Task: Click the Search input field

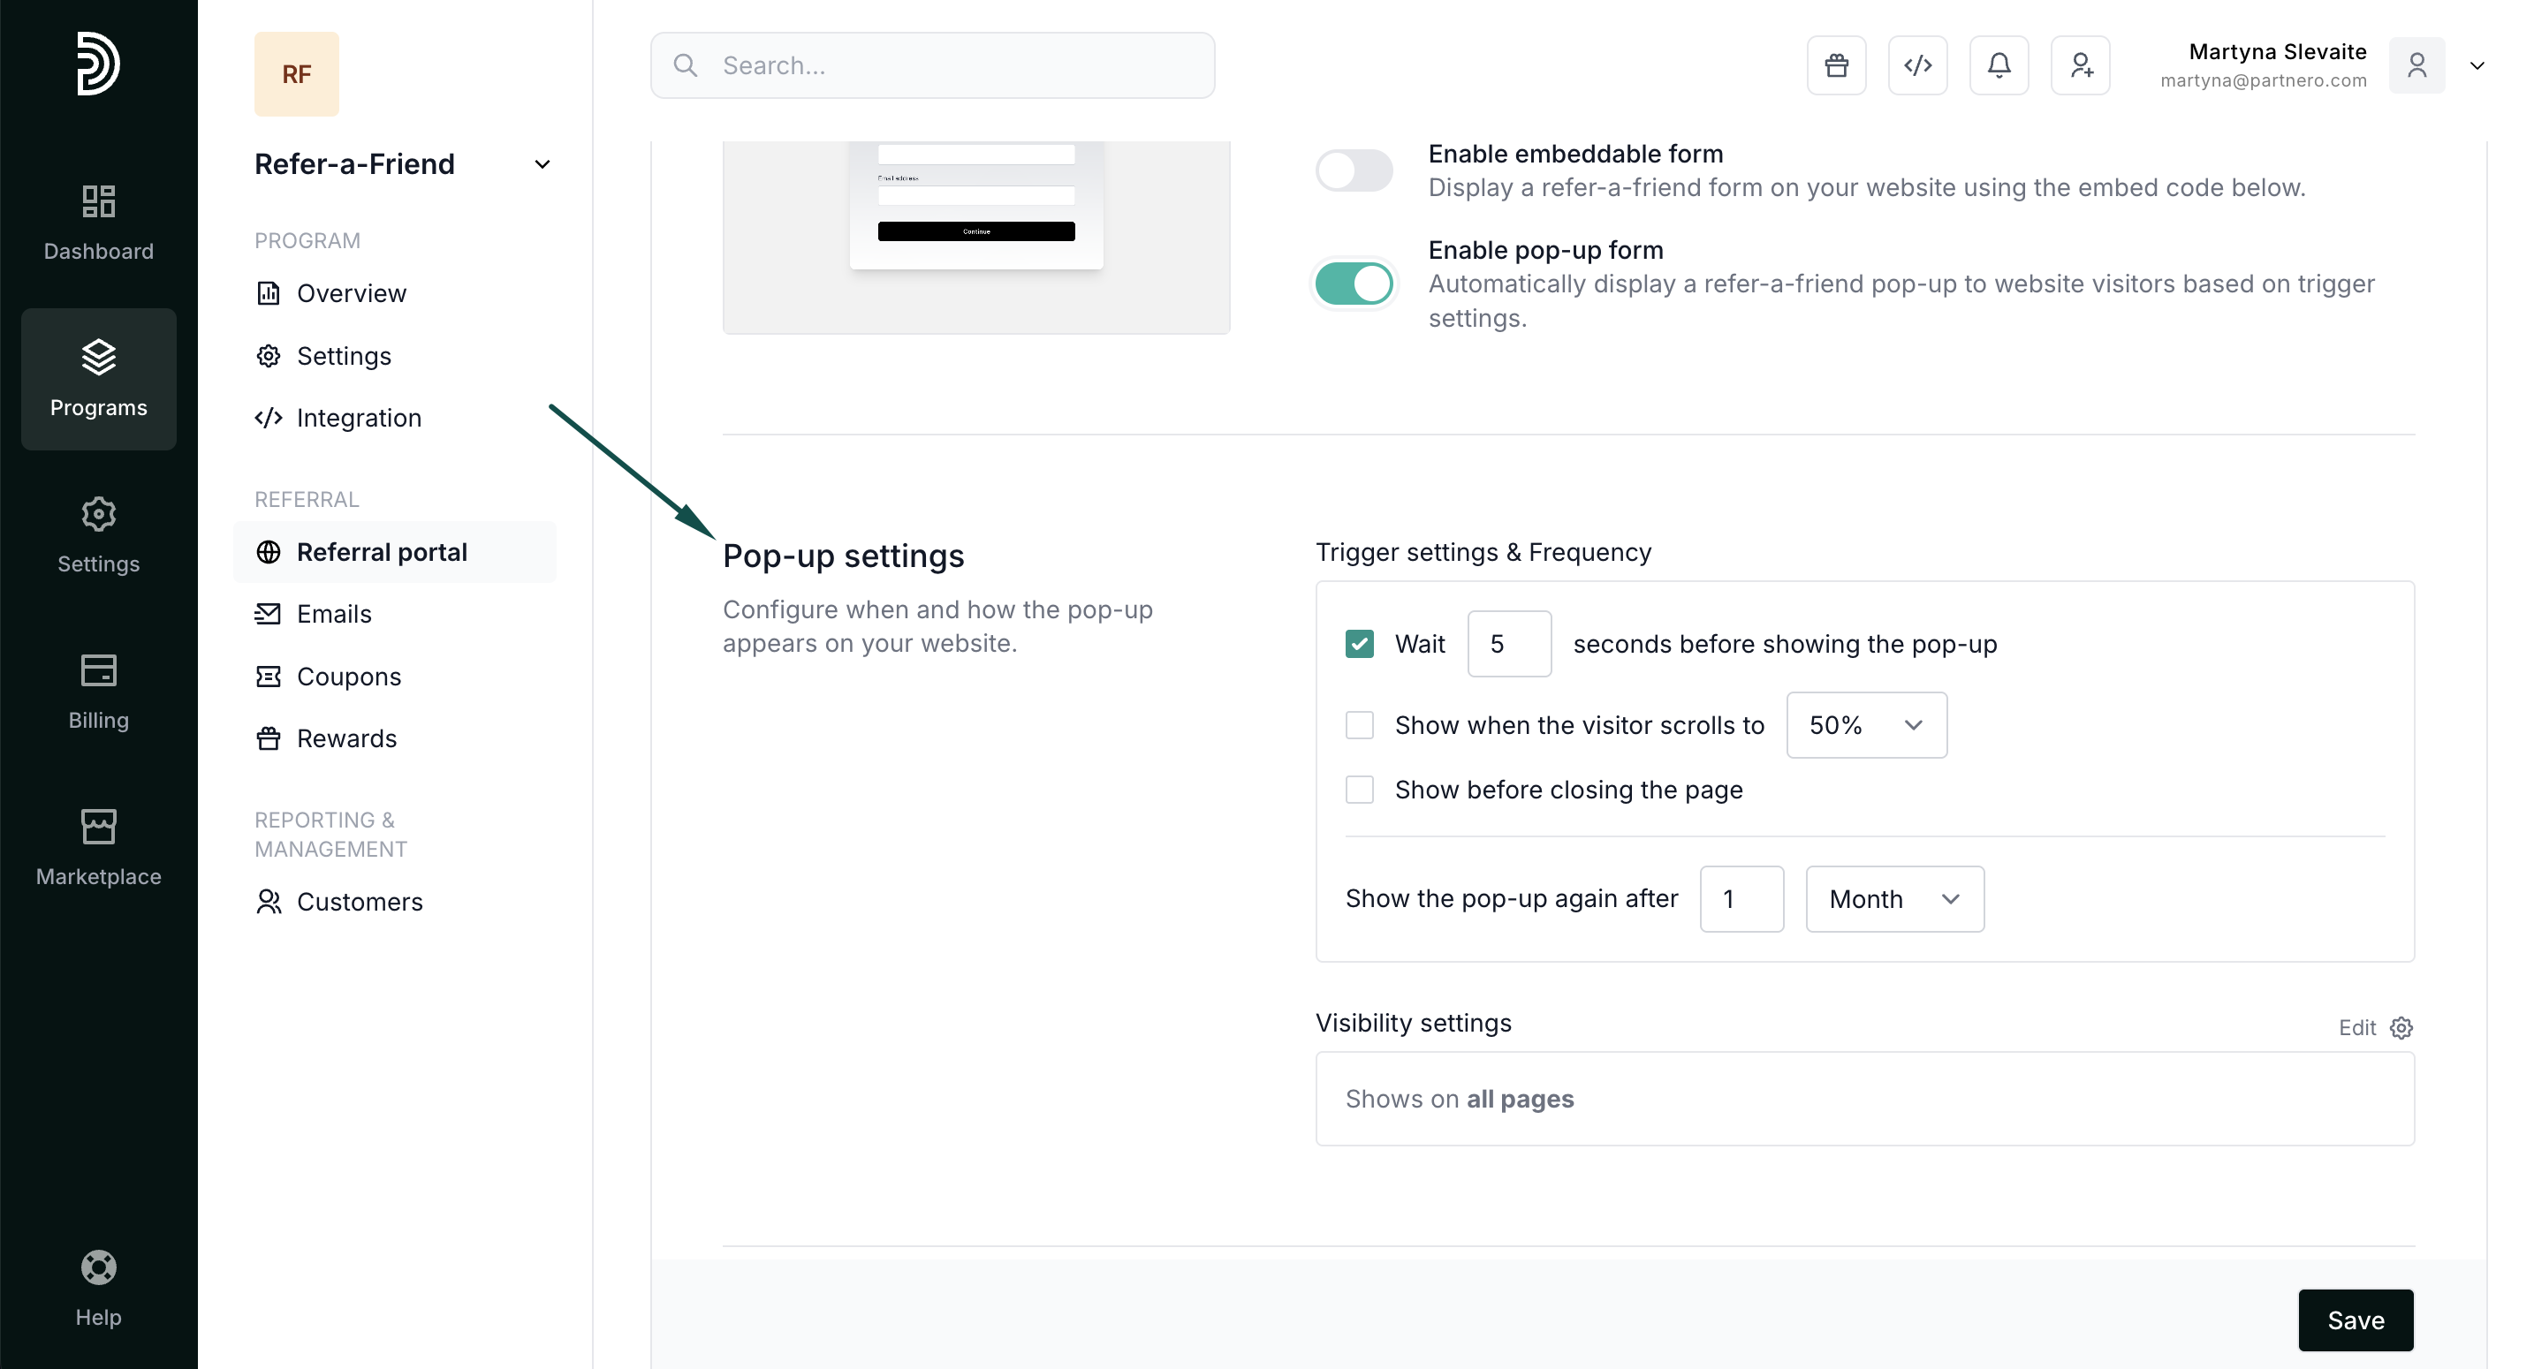Action: pos(932,66)
